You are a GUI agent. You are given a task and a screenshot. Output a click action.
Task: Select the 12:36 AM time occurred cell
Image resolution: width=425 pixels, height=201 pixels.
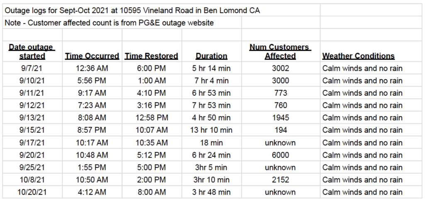click(92, 68)
